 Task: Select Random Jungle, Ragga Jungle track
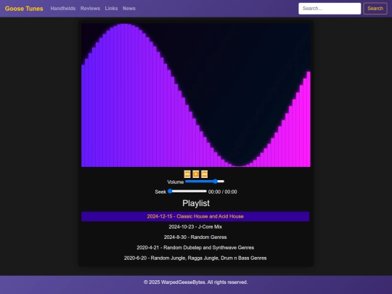pos(195,258)
